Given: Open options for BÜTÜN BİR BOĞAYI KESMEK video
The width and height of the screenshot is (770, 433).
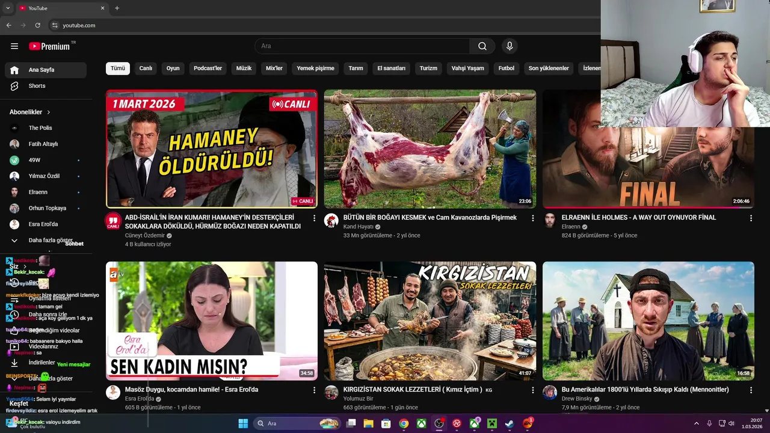Looking at the screenshot, I should tap(532, 218).
